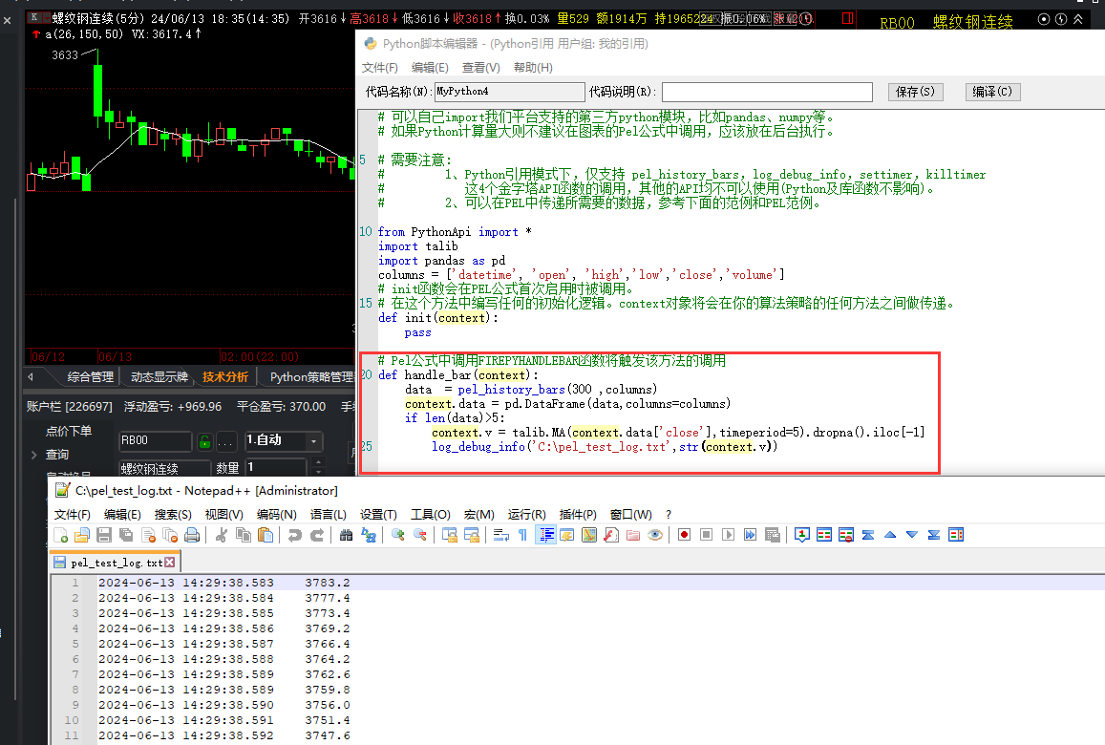Click the empty 代码说明 input field
This screenshot has height=745, width=1105.
tap(767, 92)
